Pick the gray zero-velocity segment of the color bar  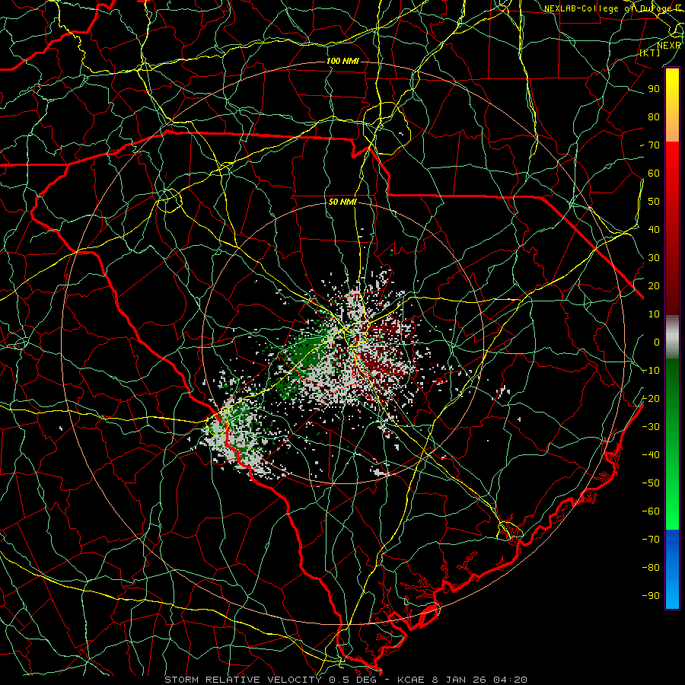[x=672, y=337]
